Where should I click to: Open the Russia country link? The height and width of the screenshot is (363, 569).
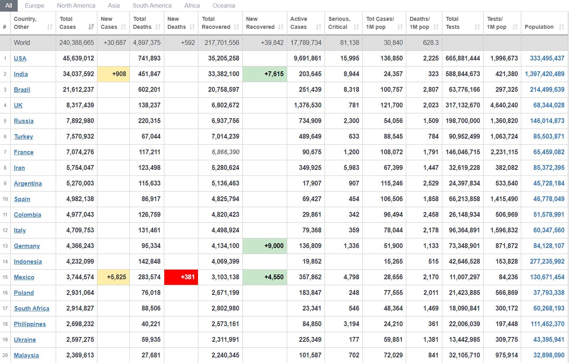(x=24, y=121)
